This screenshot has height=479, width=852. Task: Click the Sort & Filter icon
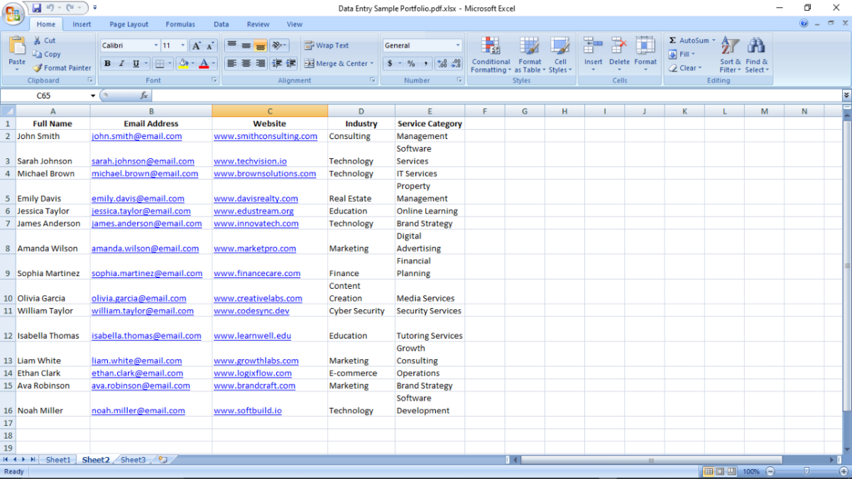click(x=730, y=47)
